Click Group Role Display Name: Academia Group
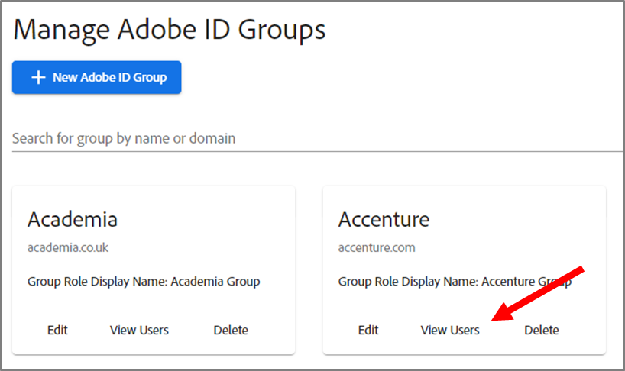625x371 pixels. [x=144, y=282]
